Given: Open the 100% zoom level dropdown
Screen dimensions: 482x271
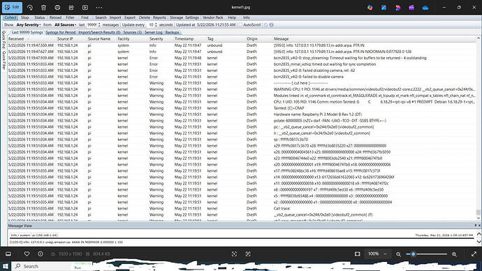Looking at the screenshot, I should click(377, 254).
